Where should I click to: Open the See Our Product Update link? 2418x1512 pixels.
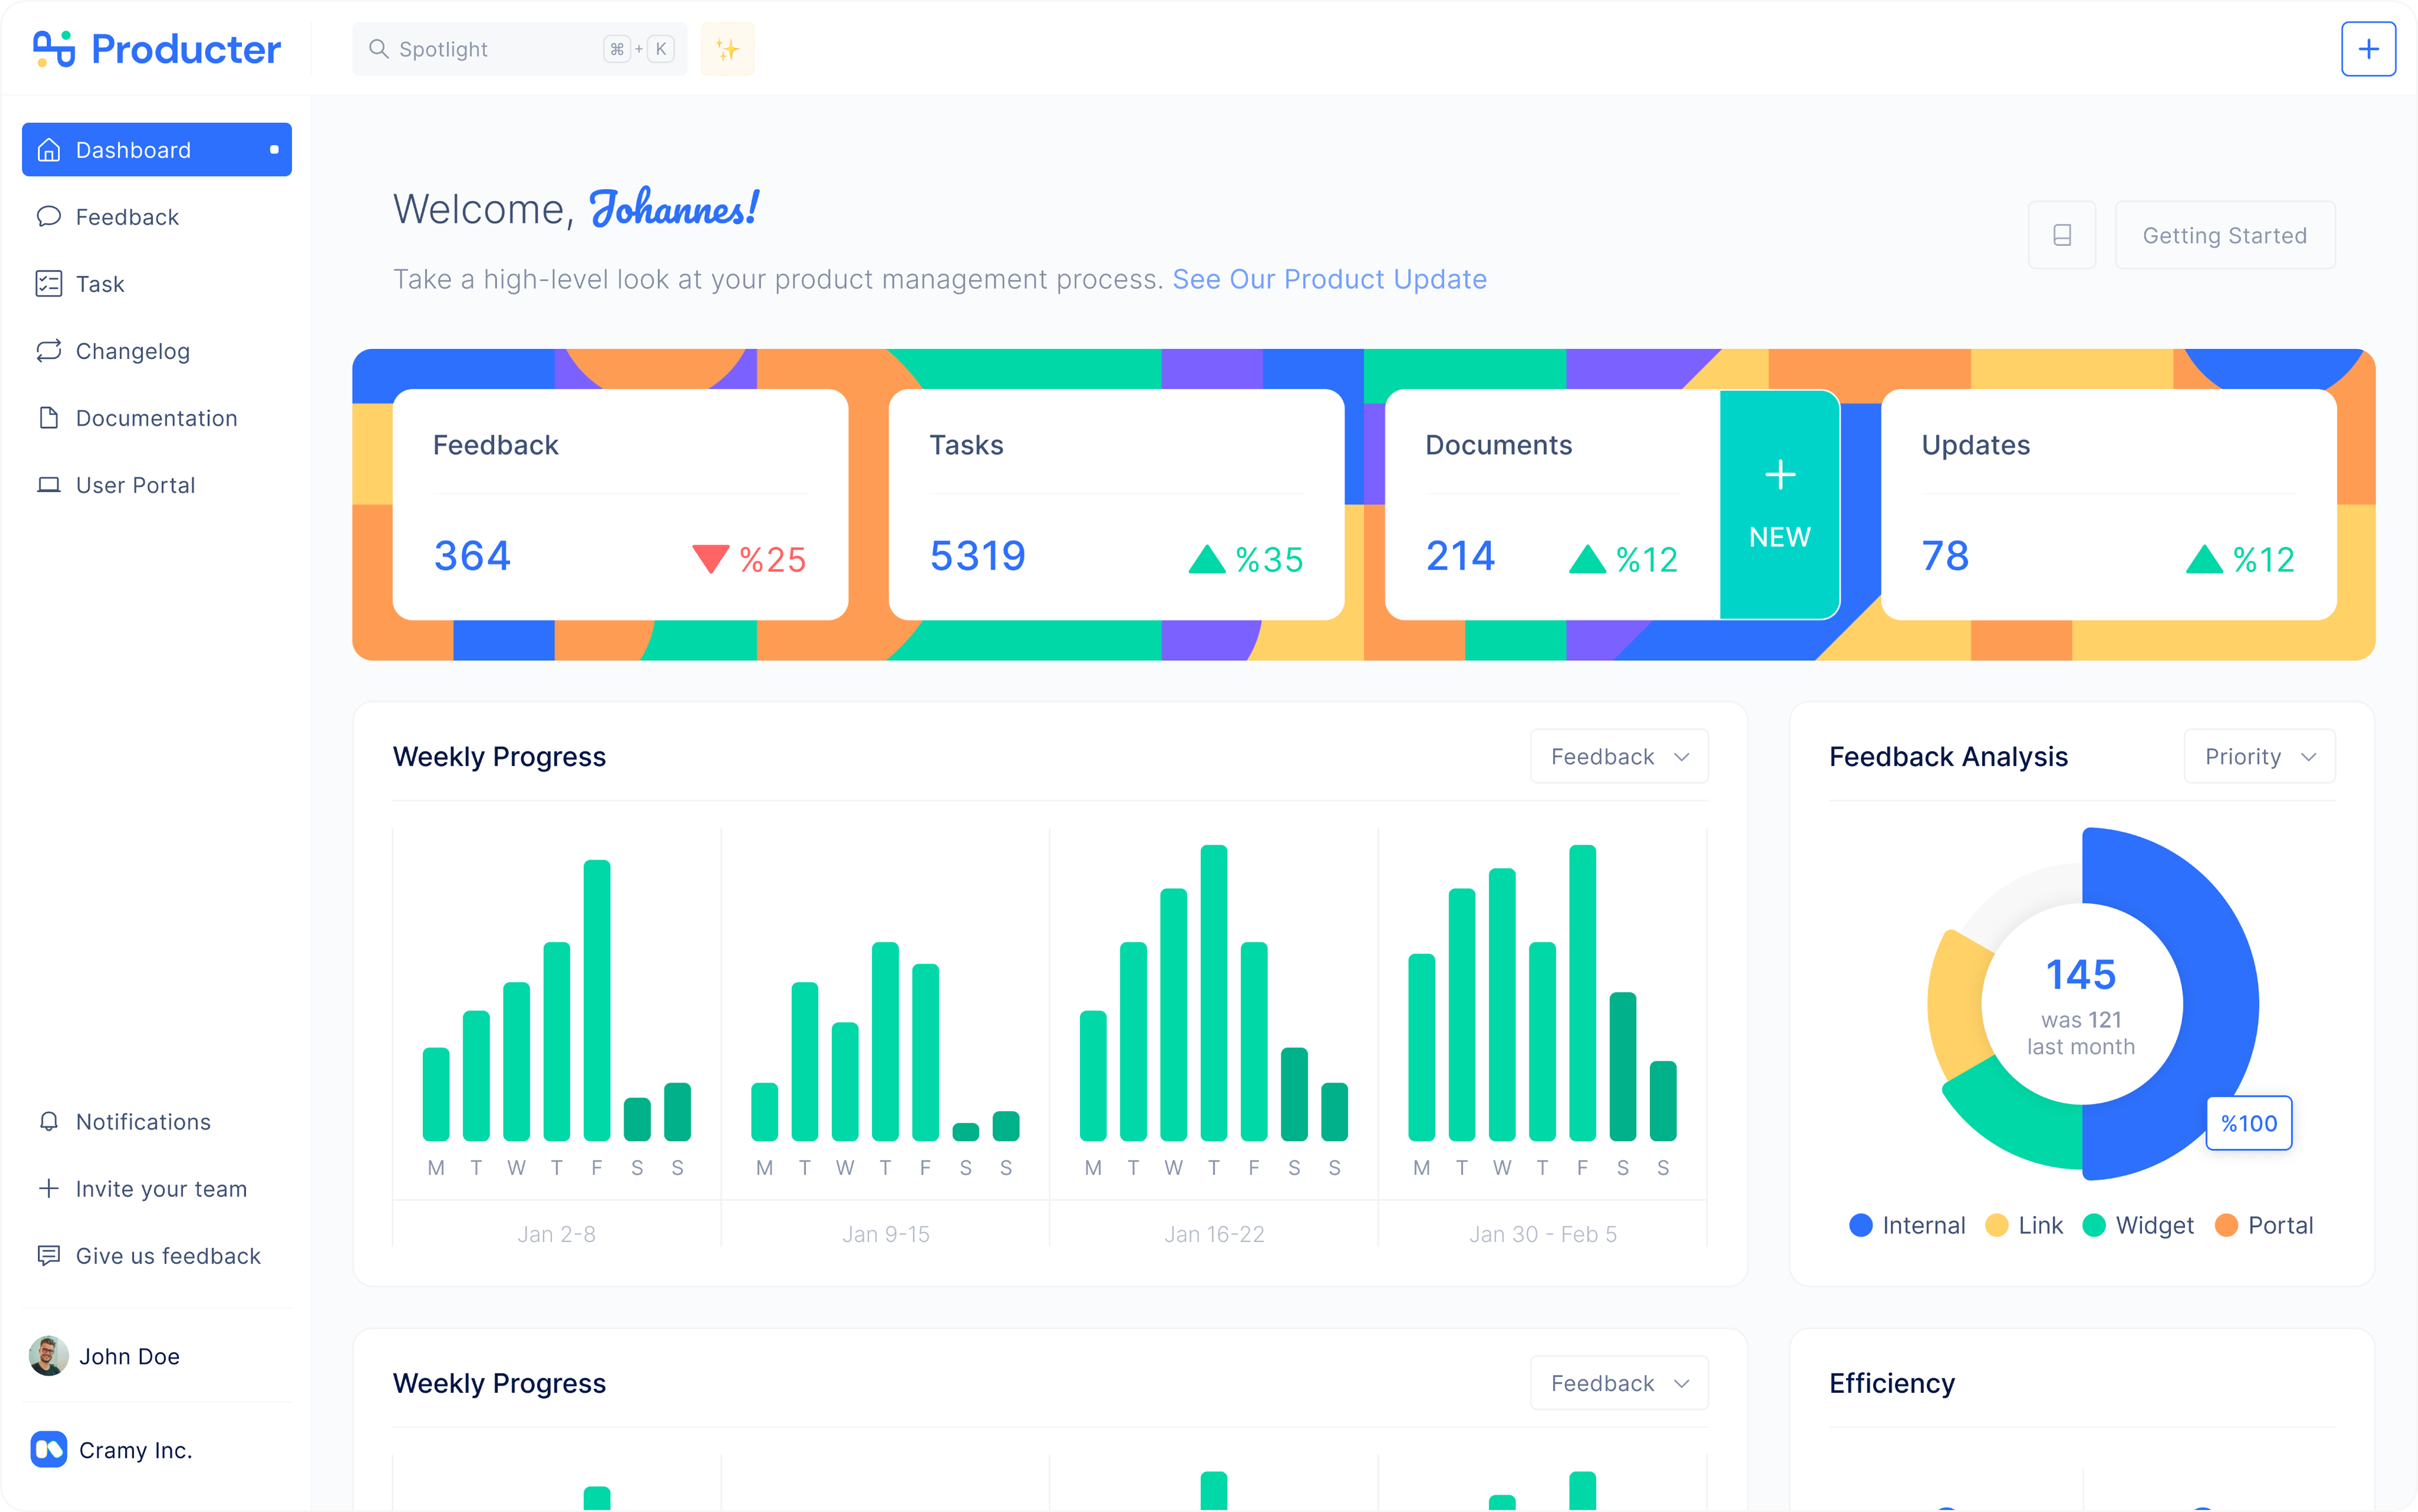[x=1329, y=279]
